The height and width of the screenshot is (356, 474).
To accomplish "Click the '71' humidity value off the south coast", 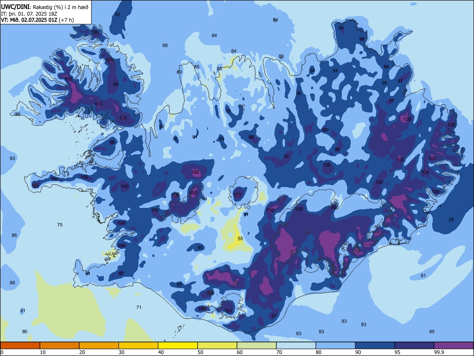I will tap(139, 307).
